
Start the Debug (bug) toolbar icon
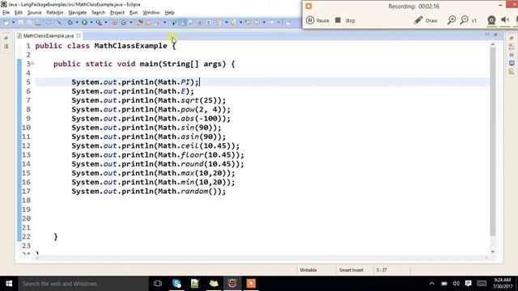click(70, 23)
